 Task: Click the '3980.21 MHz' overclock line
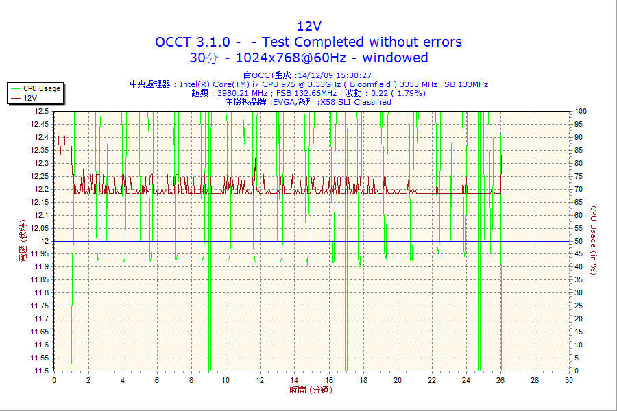coord(308,93)
